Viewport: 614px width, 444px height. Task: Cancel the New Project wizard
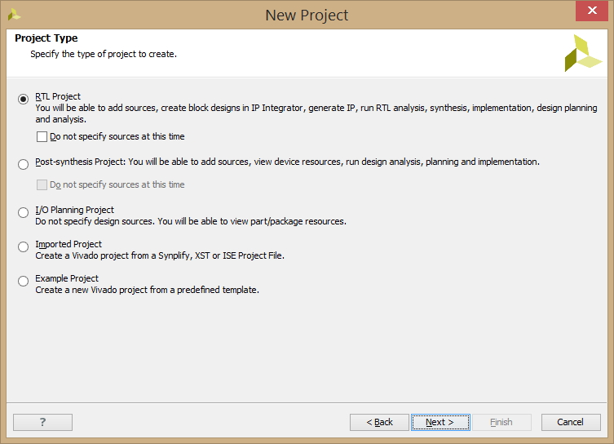(x=571, y=422)
